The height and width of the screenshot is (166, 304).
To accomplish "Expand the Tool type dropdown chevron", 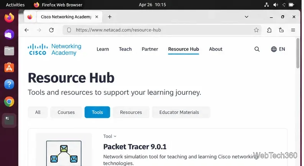I will tap(115, 136).
